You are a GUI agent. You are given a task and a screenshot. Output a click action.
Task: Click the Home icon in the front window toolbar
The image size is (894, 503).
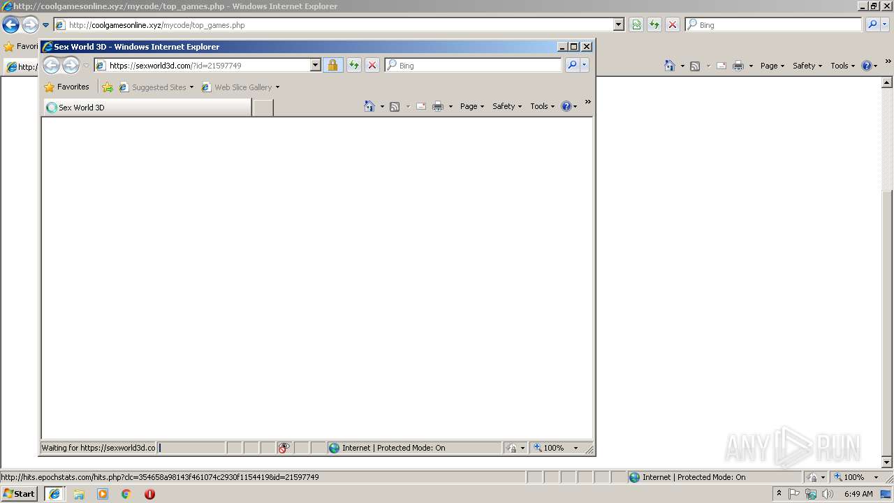(369, 106)
